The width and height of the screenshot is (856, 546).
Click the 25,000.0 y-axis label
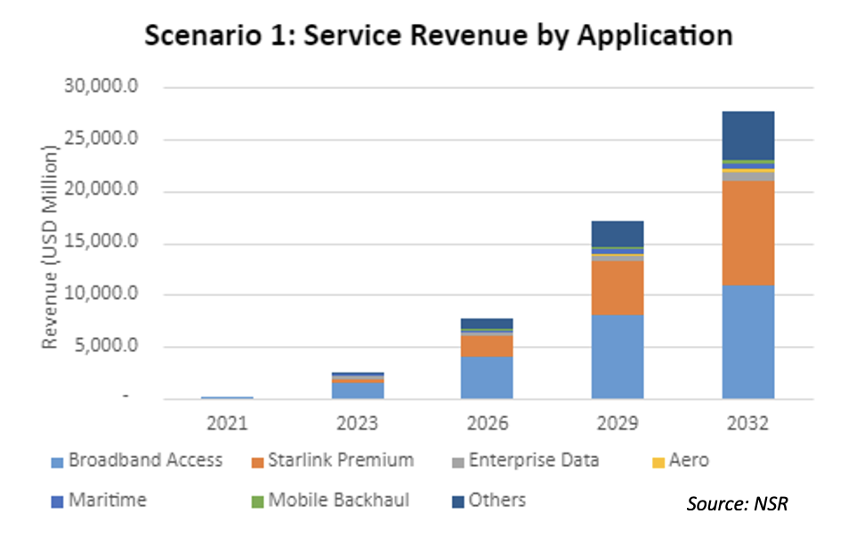(x=101, y=139)
